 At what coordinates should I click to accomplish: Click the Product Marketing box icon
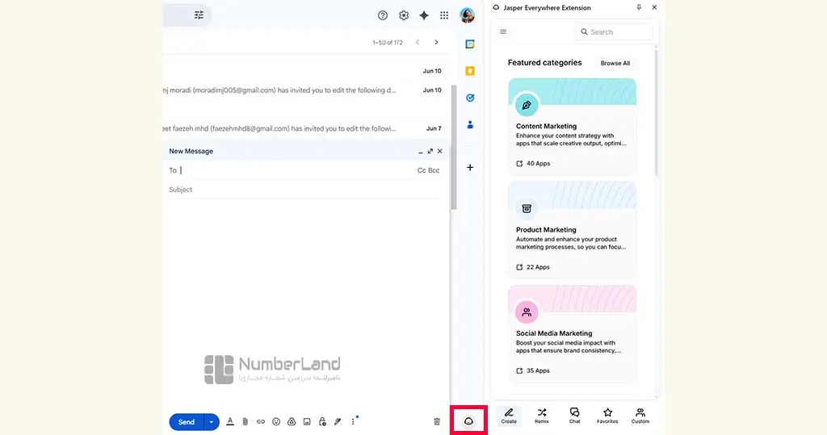tap(527, 209)
